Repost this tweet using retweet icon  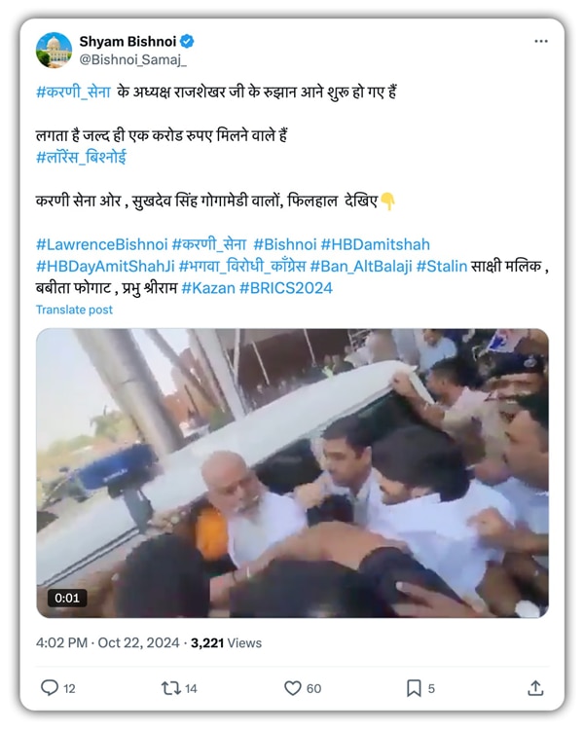pyautogui.click(x=171, y=688)
